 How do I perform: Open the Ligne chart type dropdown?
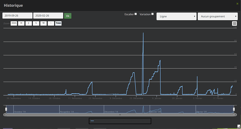coord(176,16)
